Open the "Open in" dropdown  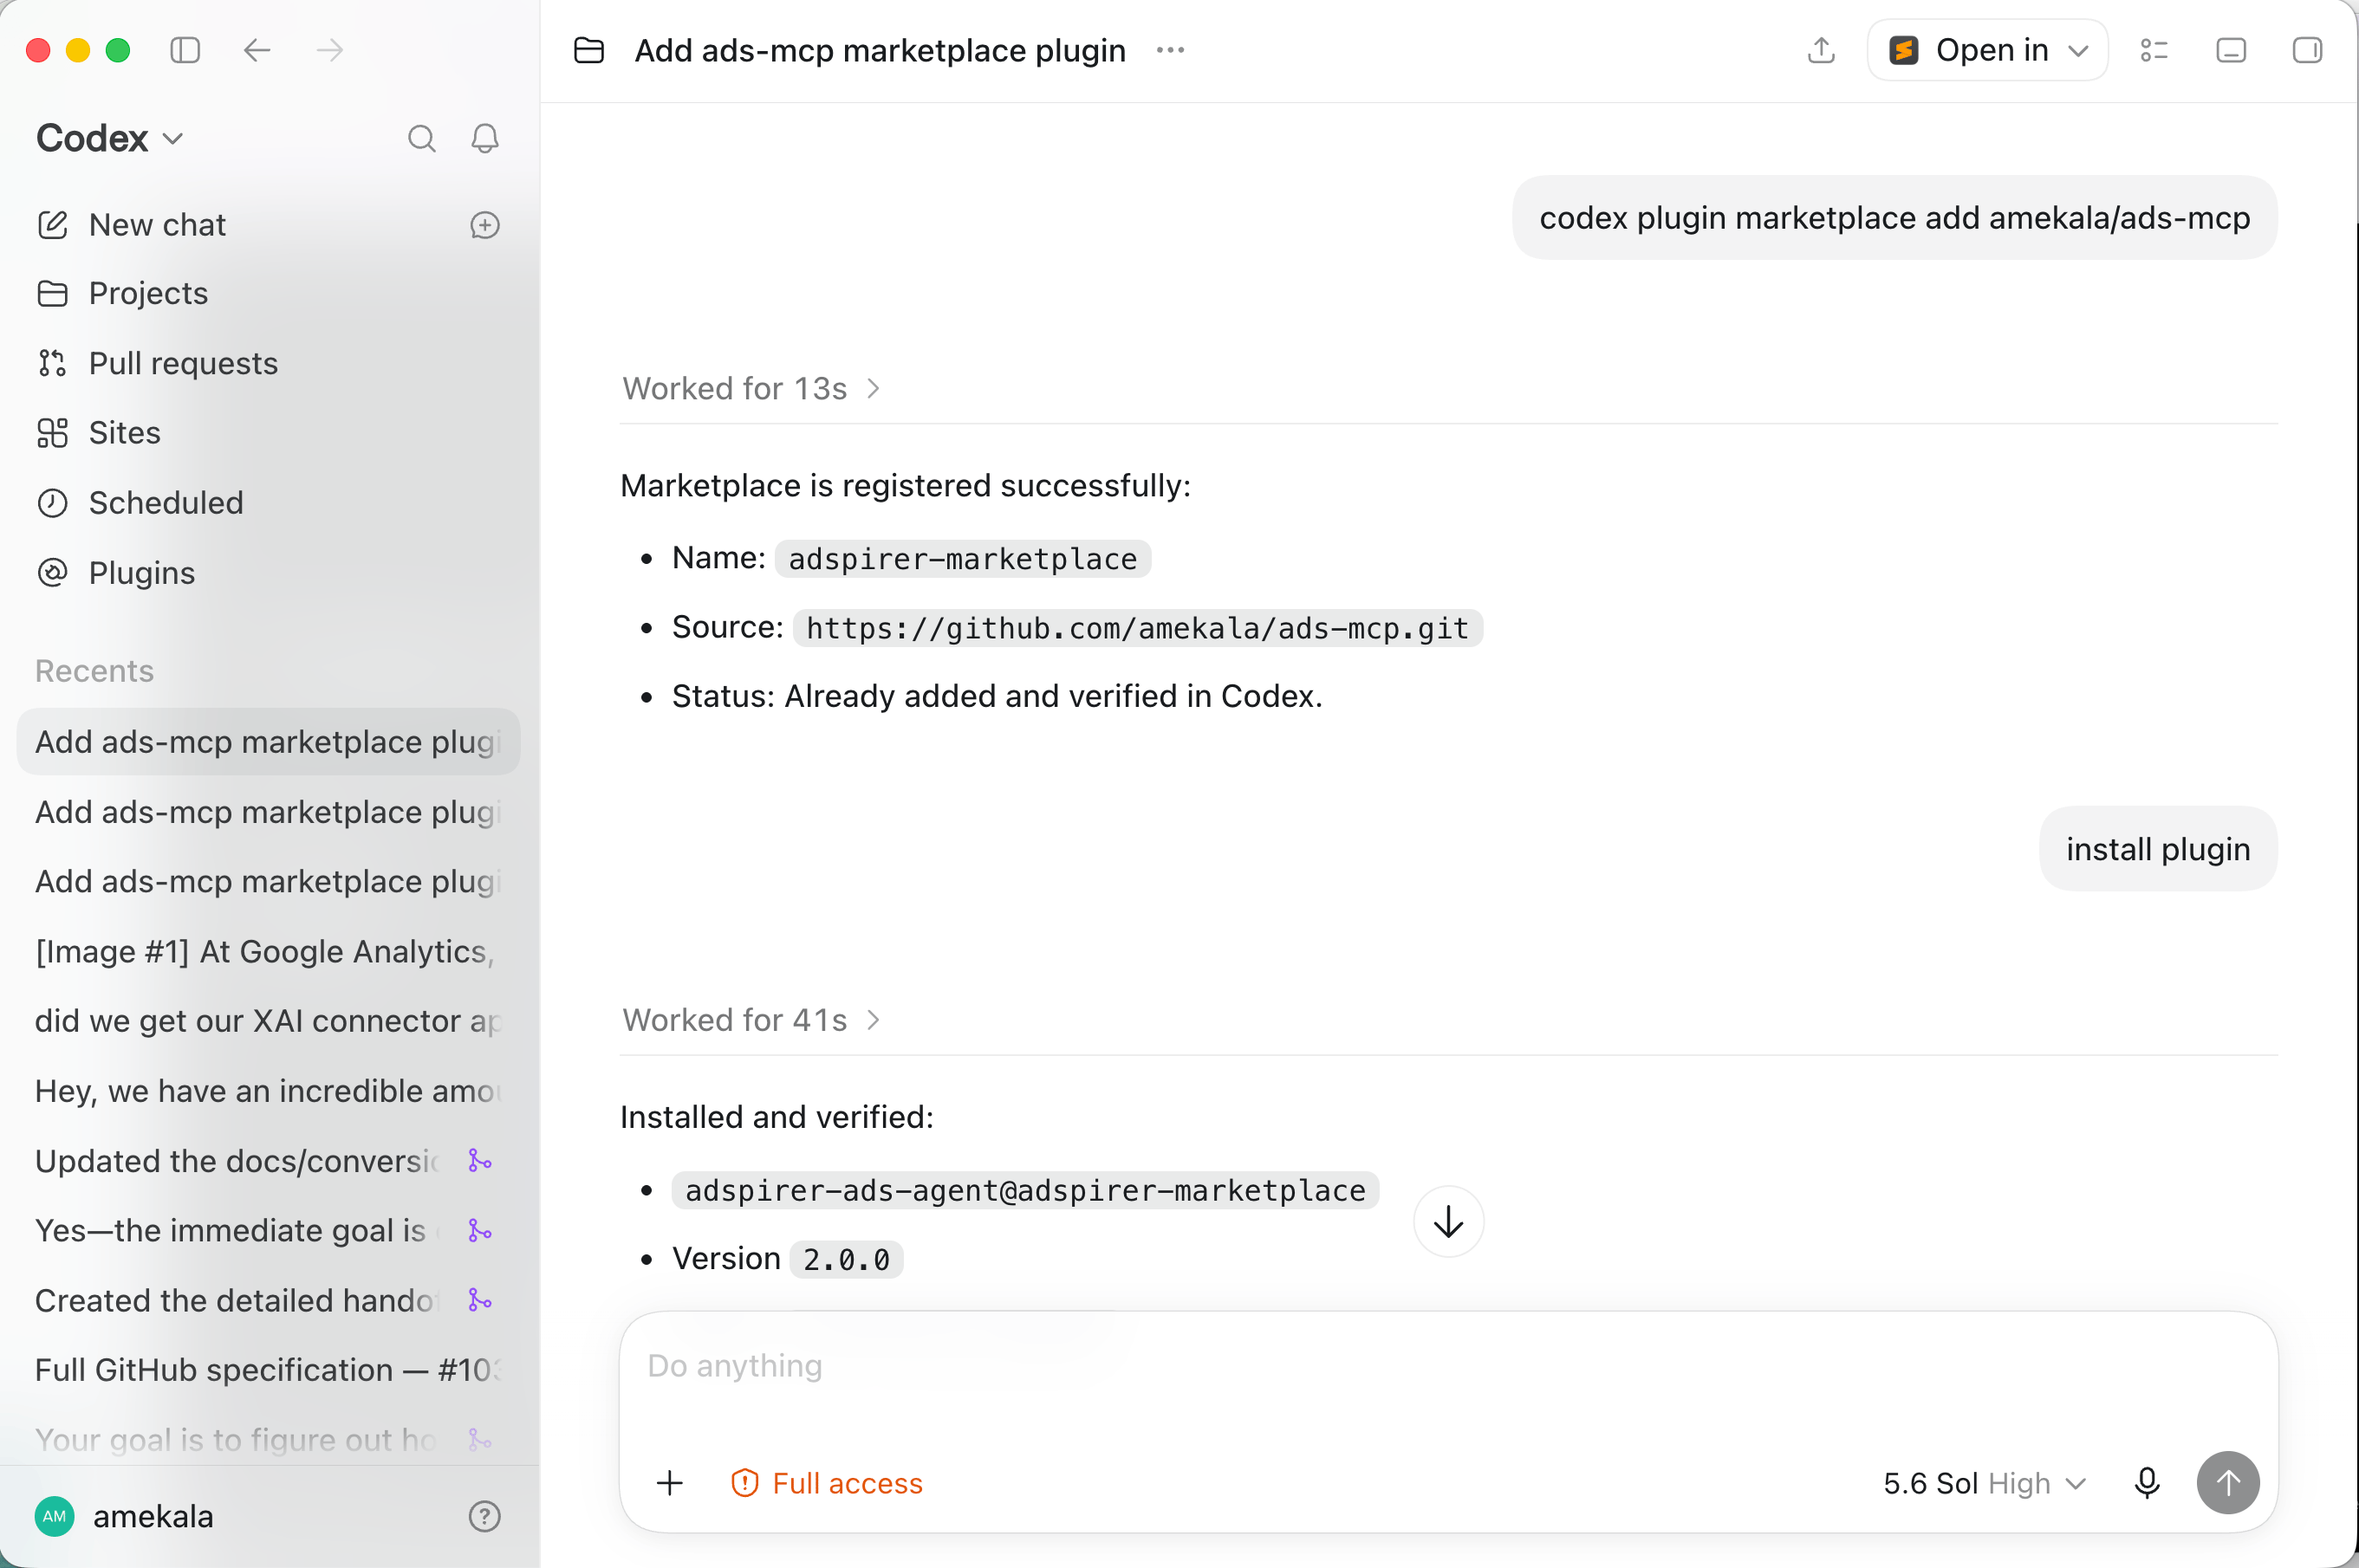tap(1988, 50)
